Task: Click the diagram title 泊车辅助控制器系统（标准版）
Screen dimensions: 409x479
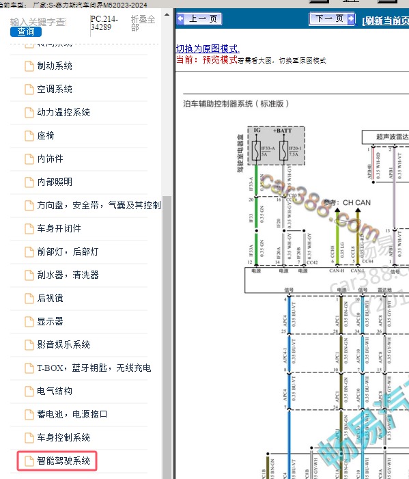Action: [x=236, y=104]
